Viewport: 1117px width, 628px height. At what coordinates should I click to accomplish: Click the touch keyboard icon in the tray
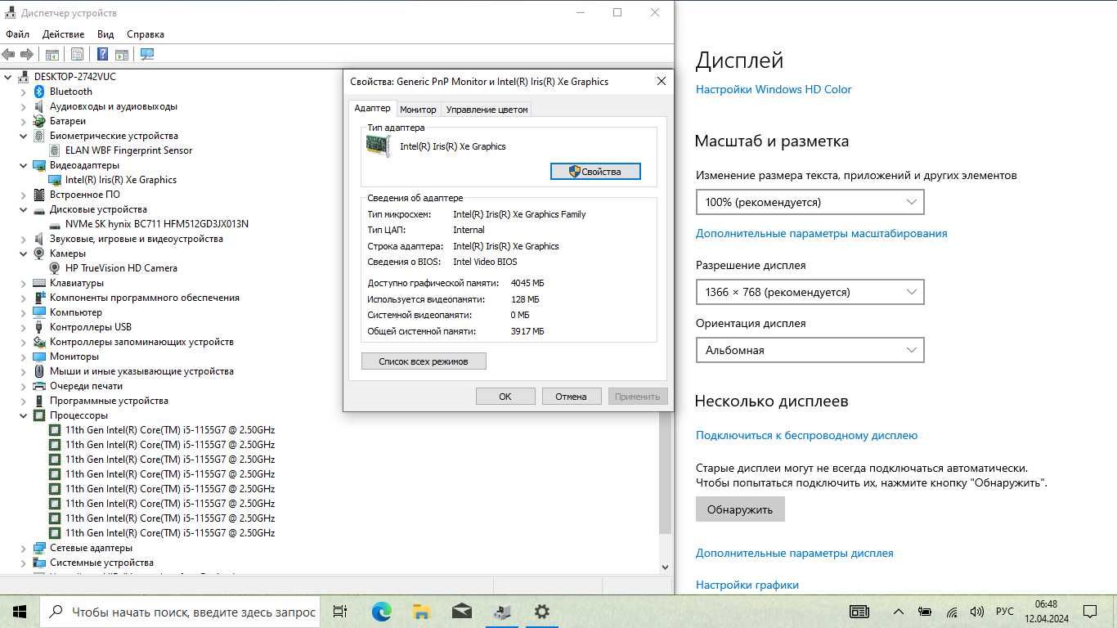[859, 612]
